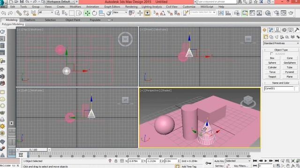
Task: Open the Rendered Frame Window icon
Action: 284,13
